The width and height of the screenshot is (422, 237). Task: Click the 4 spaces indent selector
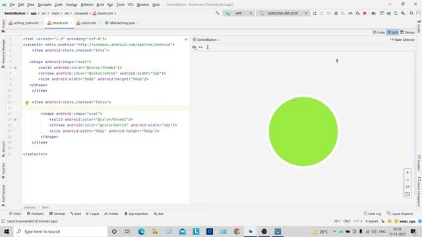(x=372, y=221)
